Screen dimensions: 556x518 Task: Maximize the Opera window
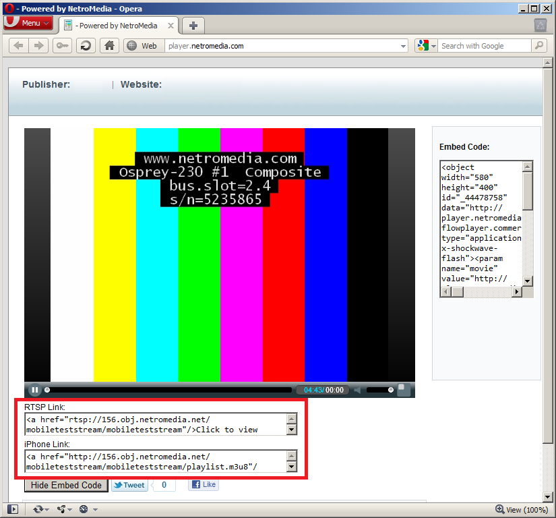(534, 9)
